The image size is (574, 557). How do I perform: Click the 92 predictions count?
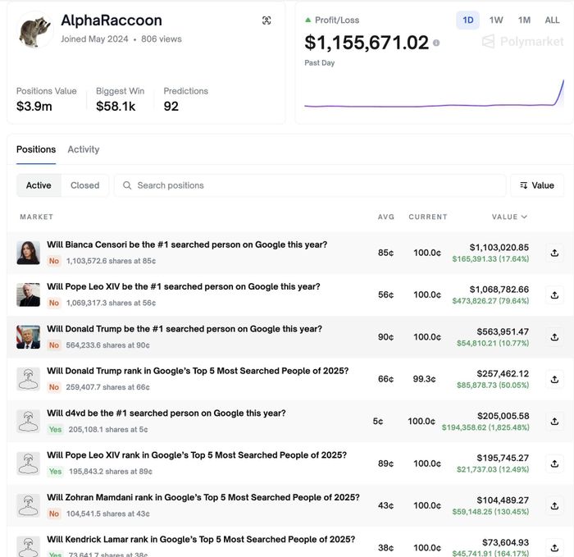click(x=171, y=106)
